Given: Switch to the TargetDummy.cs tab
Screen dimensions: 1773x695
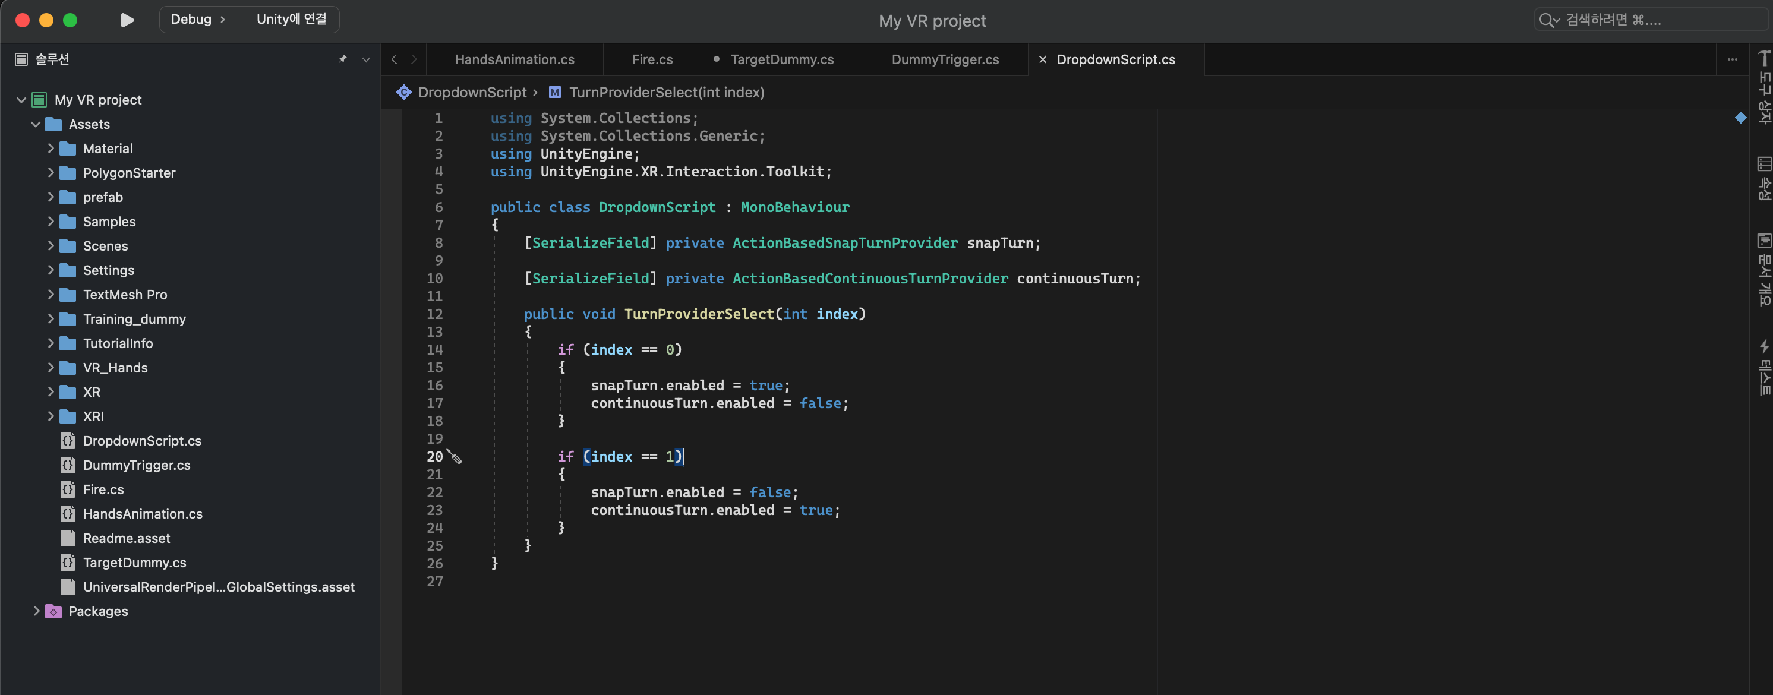Looking at the screenshot, I should (781, 59).
